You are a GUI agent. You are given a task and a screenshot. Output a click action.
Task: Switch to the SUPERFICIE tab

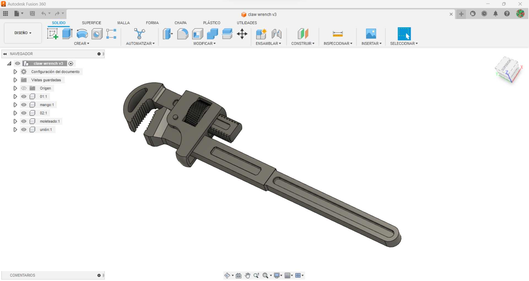[x=91, y=23]
